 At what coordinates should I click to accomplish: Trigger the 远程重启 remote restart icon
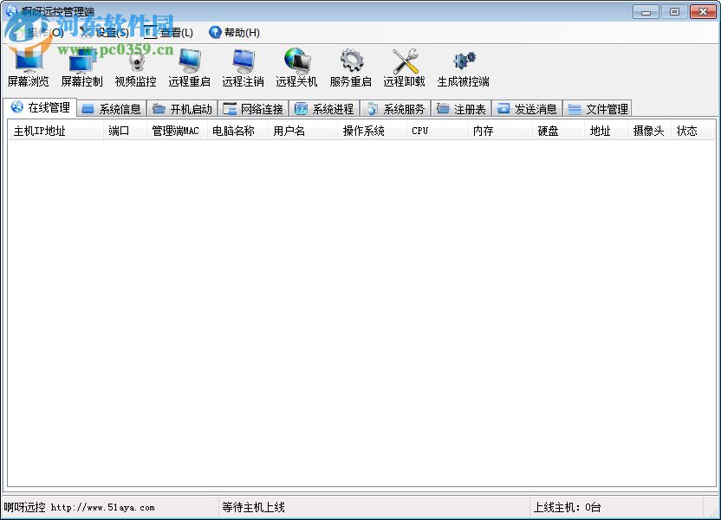(x=189, y=67)
